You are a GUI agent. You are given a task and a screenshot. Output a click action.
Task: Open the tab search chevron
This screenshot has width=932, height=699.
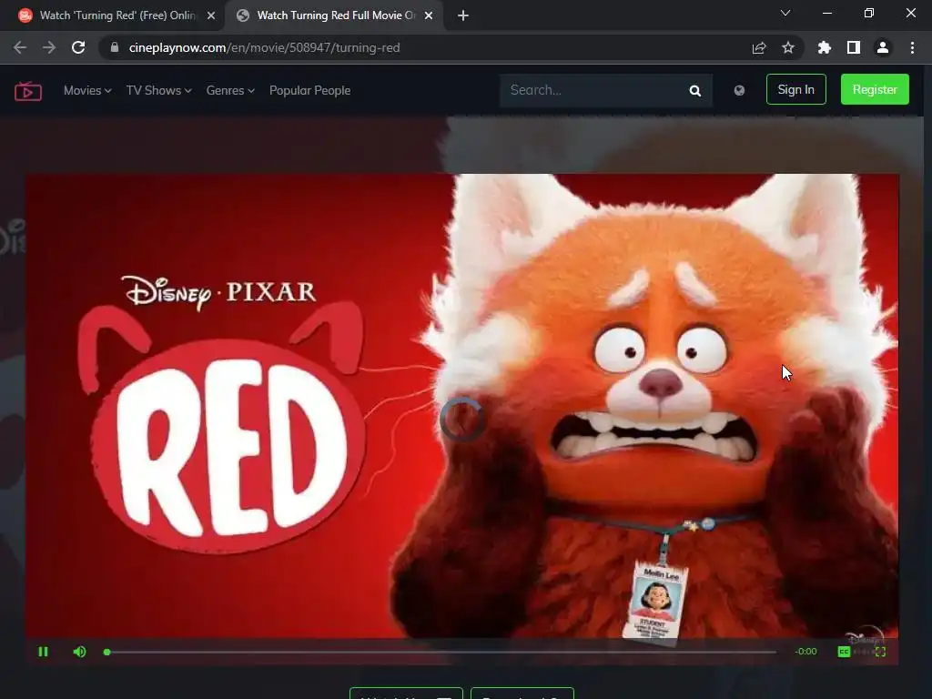[x=785, y=13]
